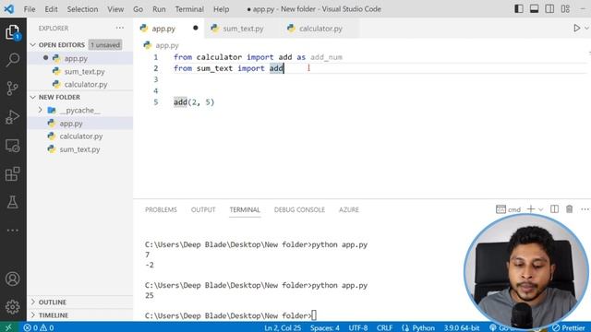591x332 pixels.
Task: Open Source Control view
Action: tap(12, 89)
